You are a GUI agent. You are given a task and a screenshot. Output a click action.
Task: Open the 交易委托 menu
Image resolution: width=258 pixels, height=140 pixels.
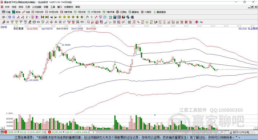[69, 7]
